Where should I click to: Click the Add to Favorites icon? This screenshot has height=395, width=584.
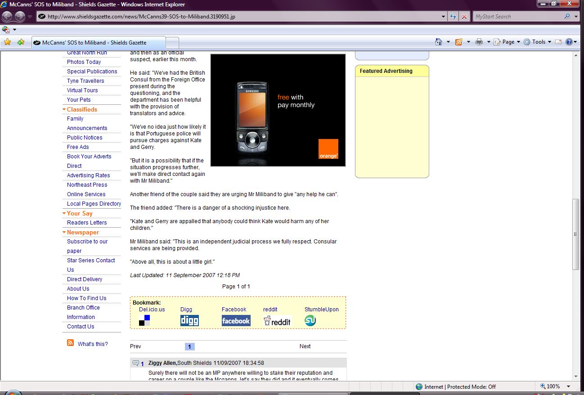[21, 42]
